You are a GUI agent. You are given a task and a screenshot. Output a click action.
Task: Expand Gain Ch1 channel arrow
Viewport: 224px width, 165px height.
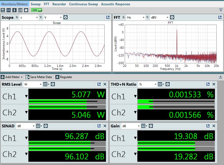[135, 138]
